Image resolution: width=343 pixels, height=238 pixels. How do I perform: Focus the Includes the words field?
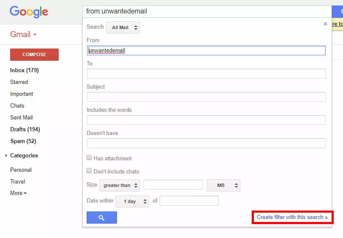tap(206, 120)
